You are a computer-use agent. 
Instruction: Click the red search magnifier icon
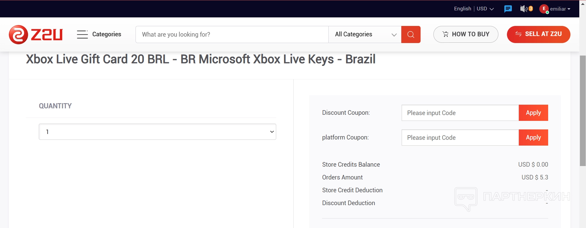point(411,34)
